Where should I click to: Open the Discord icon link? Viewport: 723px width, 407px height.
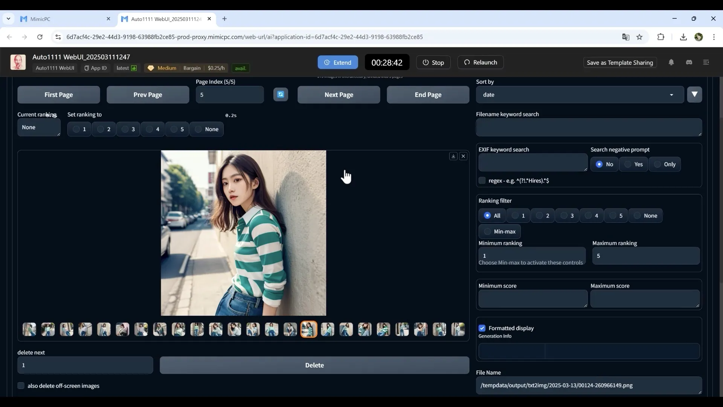(689, 62)
